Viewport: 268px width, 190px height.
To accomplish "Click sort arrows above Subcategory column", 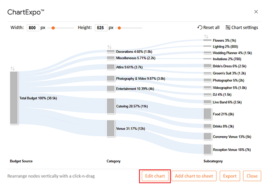I will click(207, 37).
